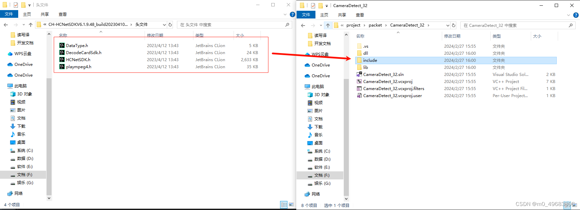
Task: Open 文件 menu in left window
Action: [x=9, y=14]
